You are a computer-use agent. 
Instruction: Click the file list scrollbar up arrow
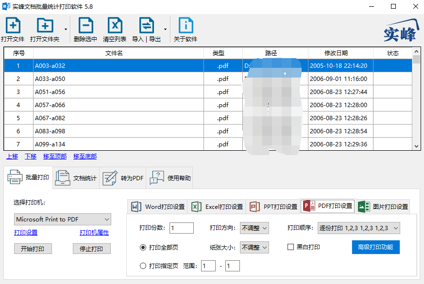coord(416,51)
